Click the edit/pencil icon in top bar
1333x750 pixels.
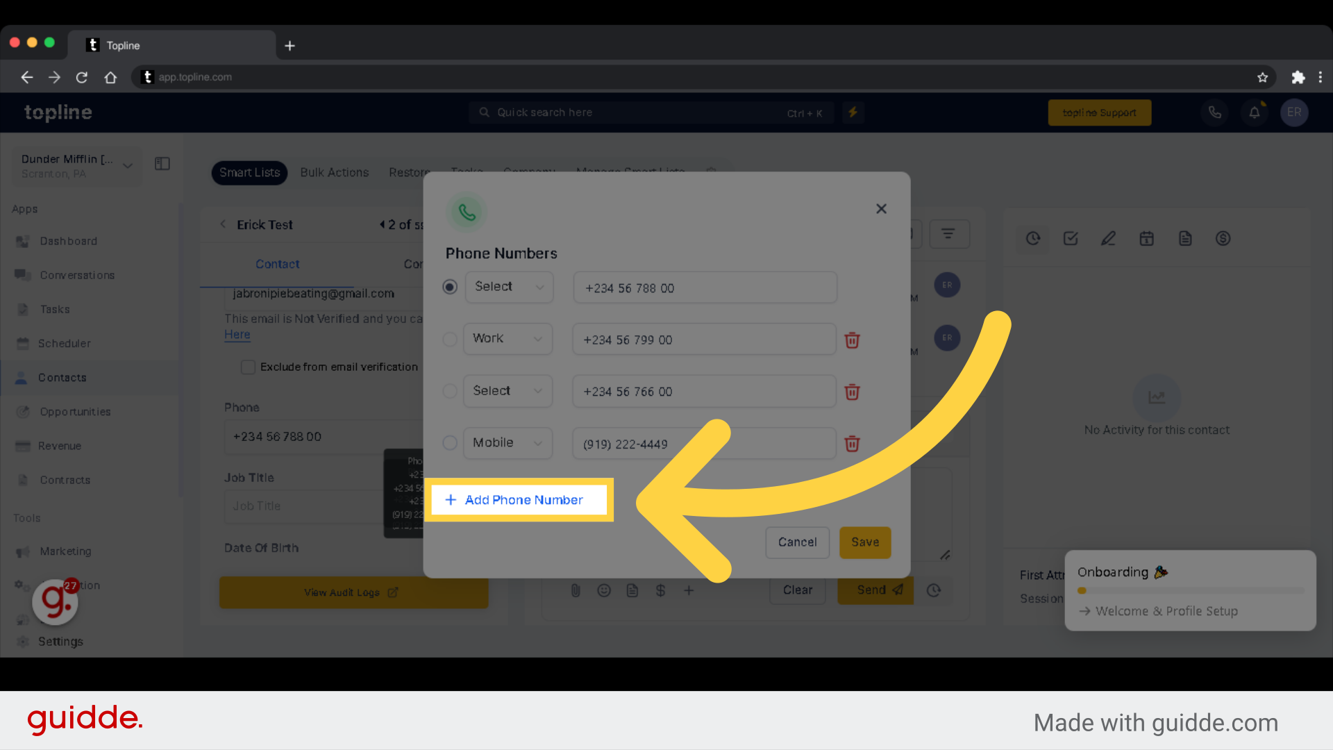(1109, 239)
